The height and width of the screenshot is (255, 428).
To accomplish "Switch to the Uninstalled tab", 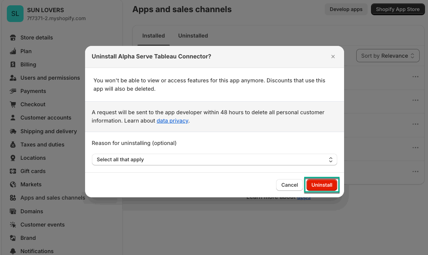I will click(193, 36).
